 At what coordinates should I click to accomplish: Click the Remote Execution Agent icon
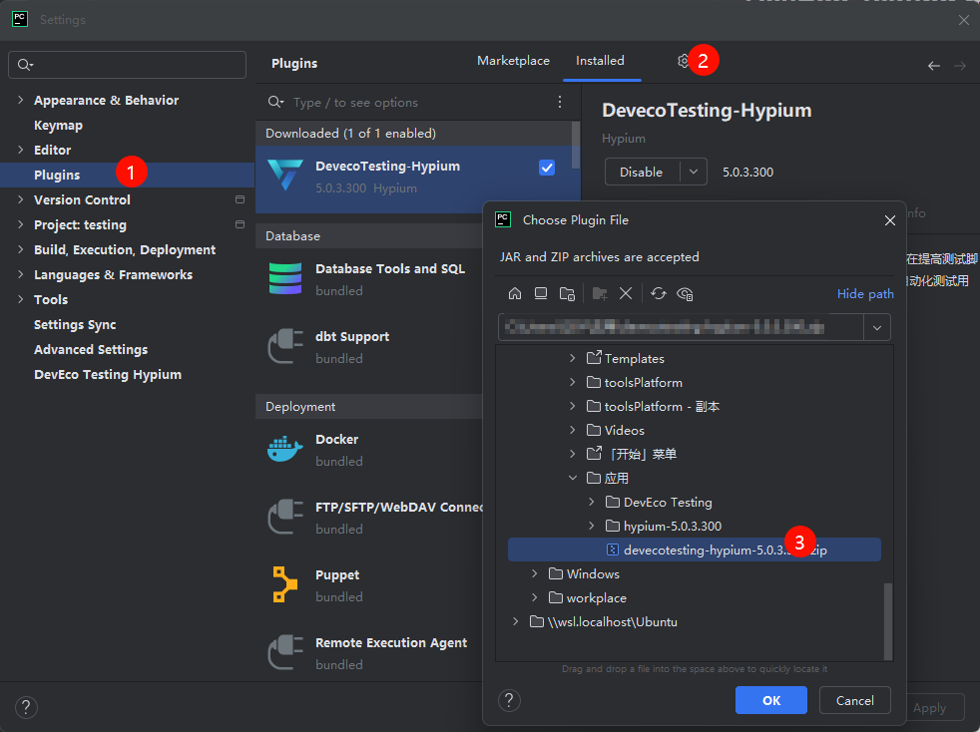pos(285,652)
